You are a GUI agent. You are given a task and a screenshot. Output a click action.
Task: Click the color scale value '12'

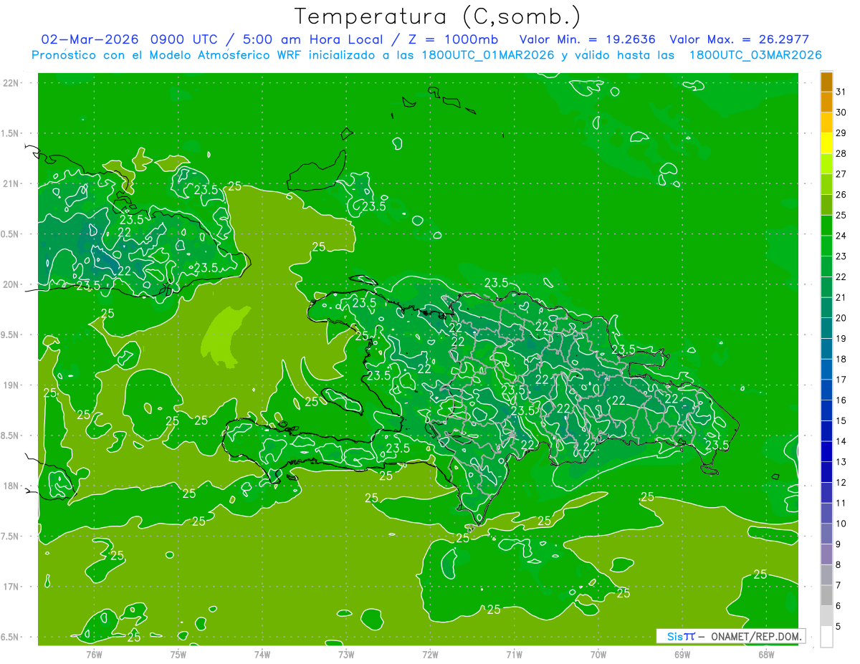tap(841, 483)
